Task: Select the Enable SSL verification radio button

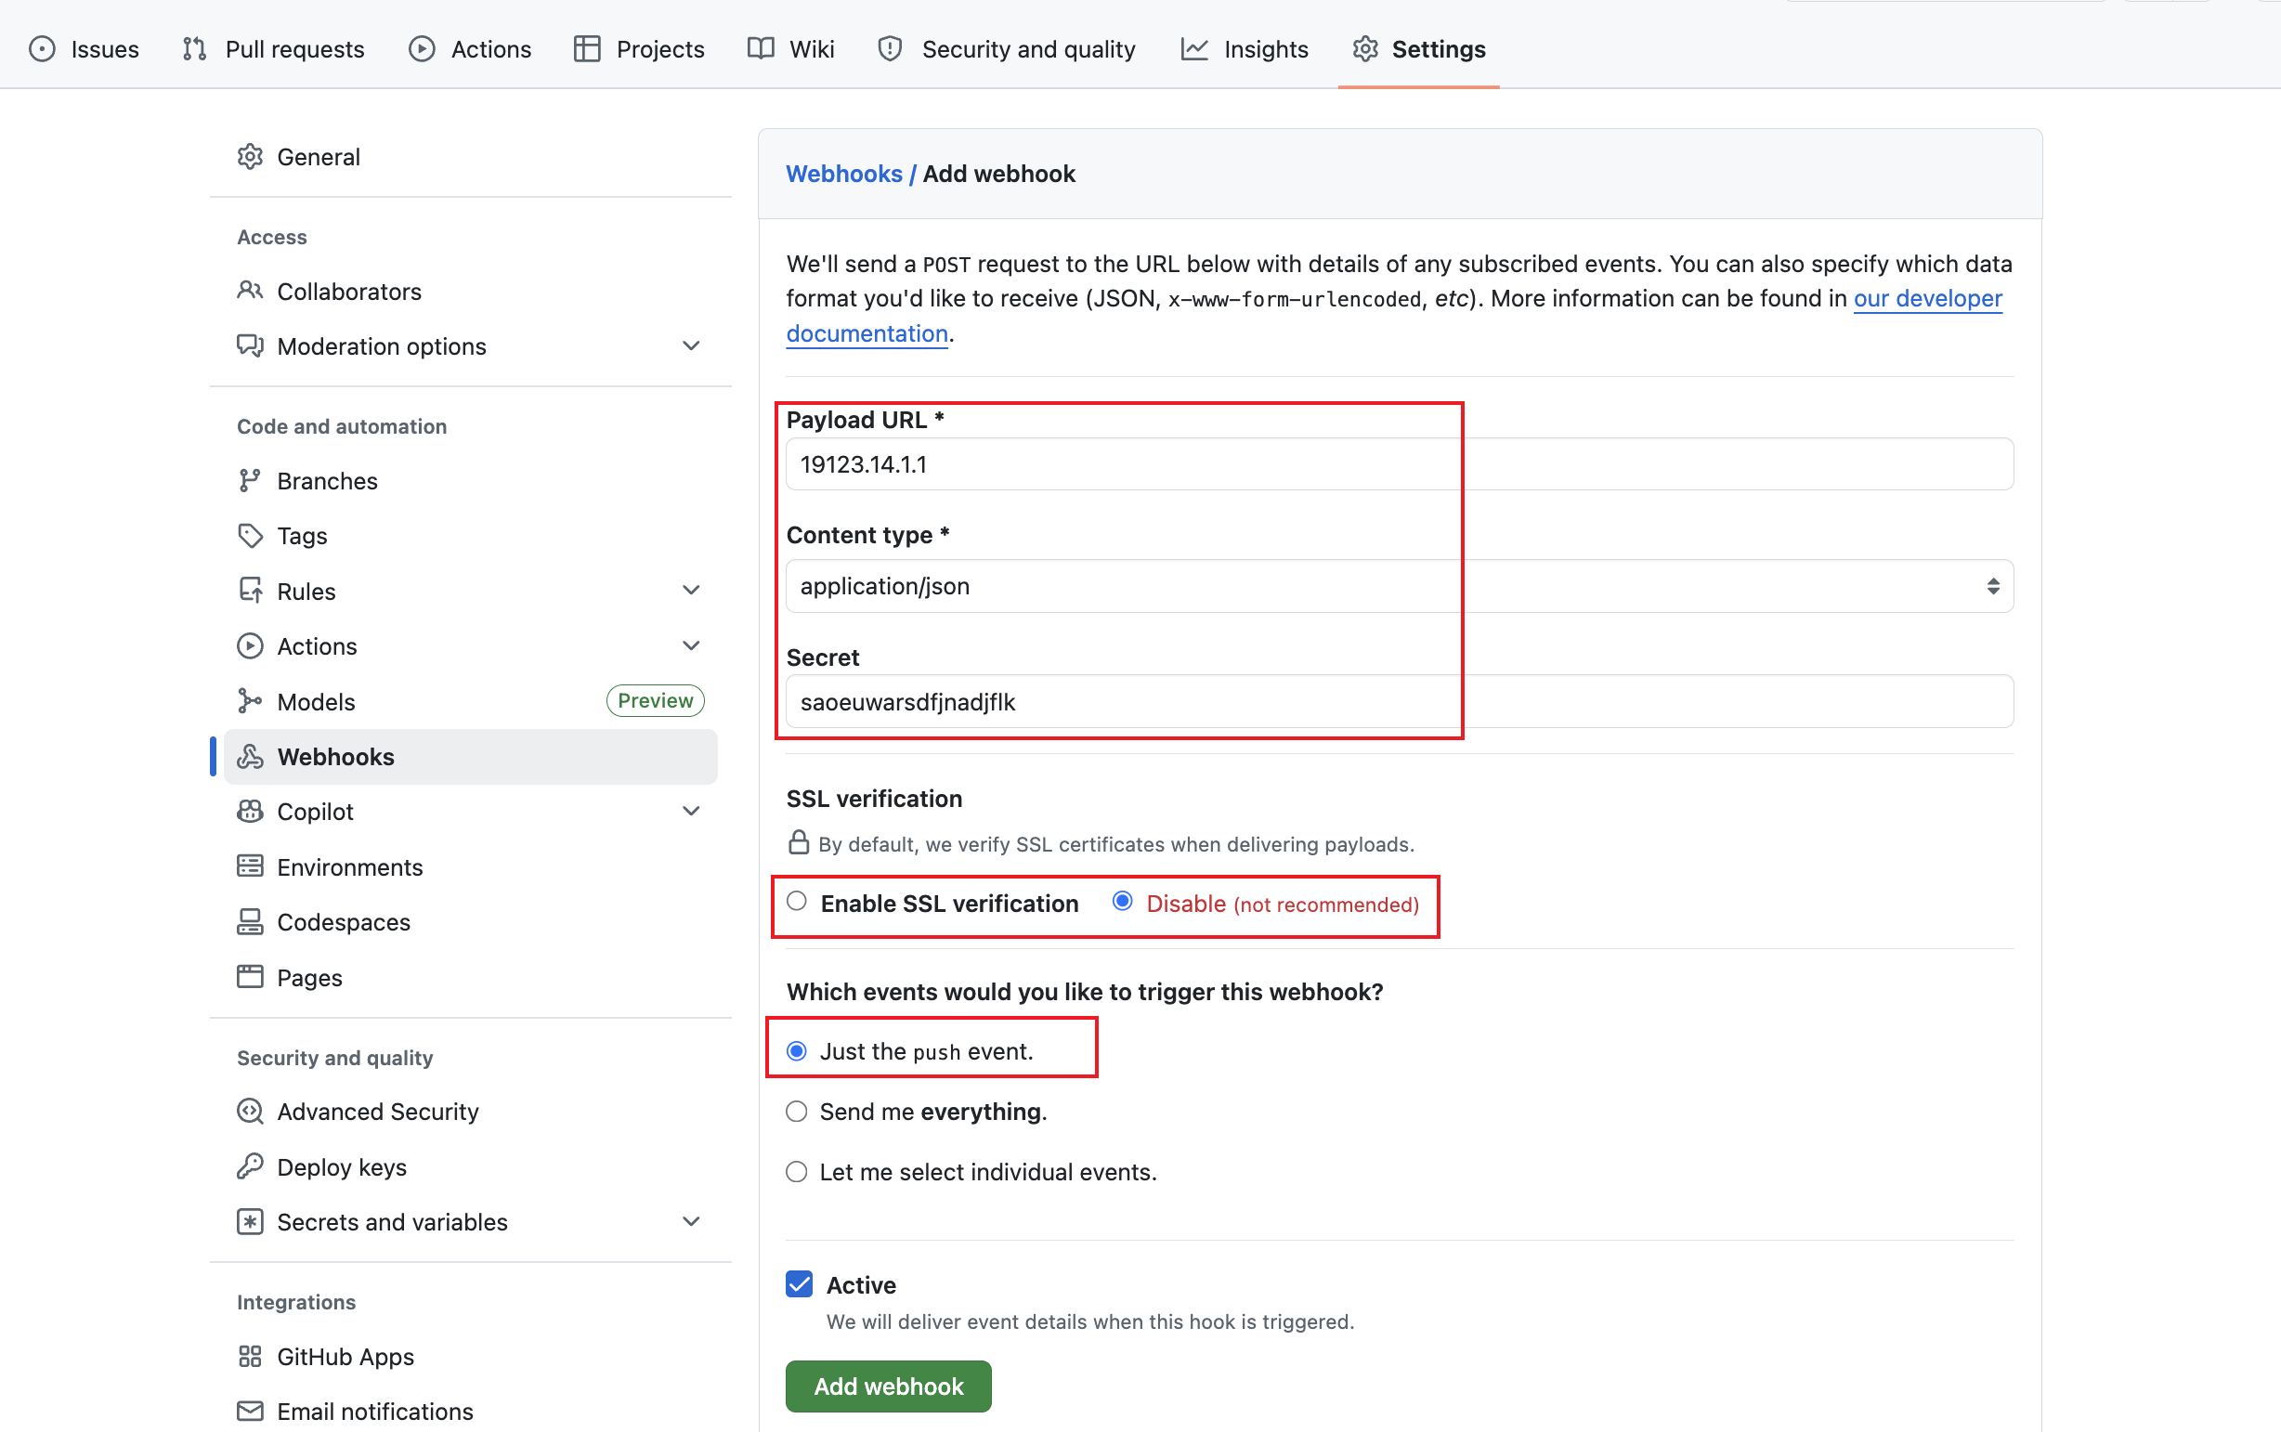Action: click(796, 902)
